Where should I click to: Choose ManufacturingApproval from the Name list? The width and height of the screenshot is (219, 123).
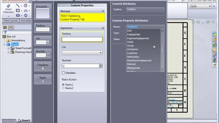(144, 60)
